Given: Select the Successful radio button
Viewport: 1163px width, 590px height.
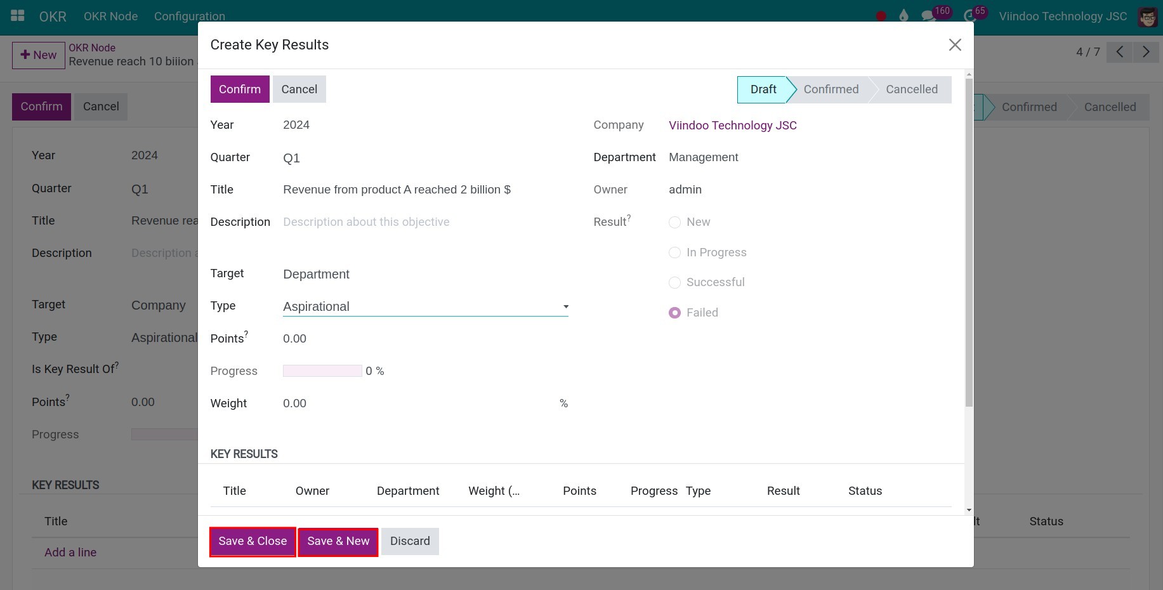Looking at the screenshot, I should (674, 282).
